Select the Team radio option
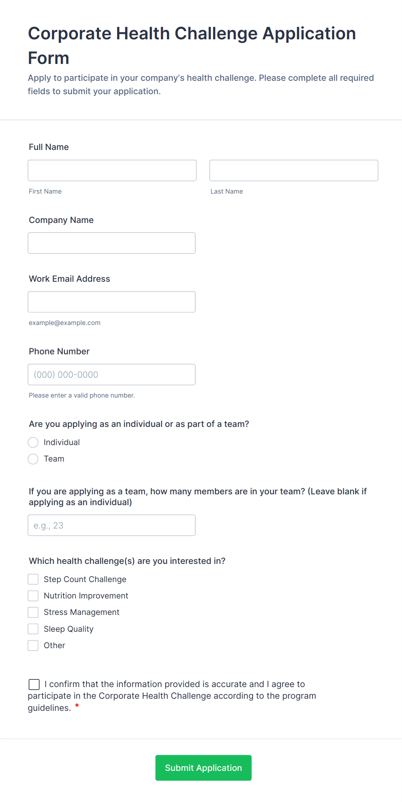Viewport: 402px width, 802px height. tap(33, 458)
